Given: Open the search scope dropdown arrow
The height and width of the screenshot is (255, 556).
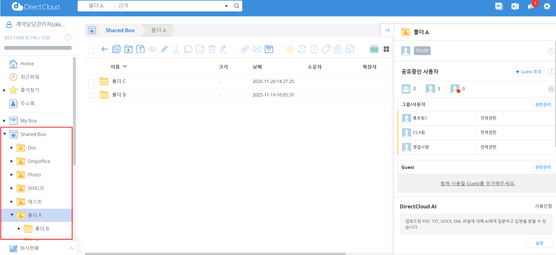Looking at the screenshot, I should point(226,6).
